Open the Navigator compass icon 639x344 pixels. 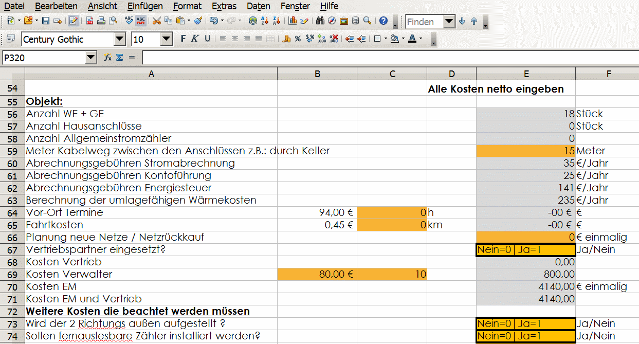click(332, 21)
